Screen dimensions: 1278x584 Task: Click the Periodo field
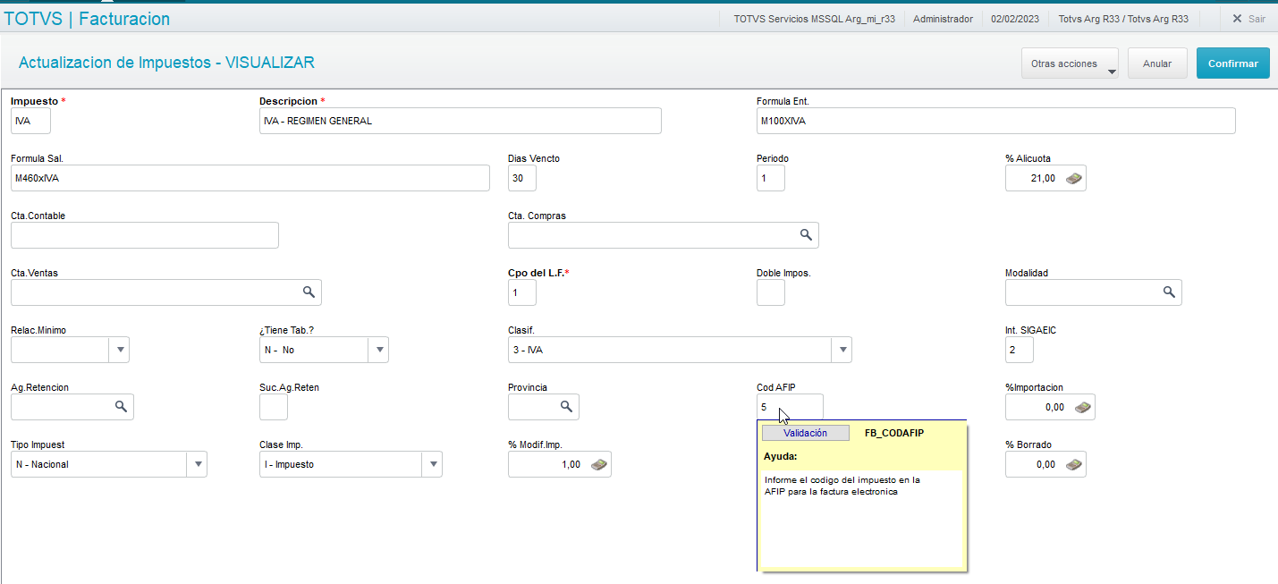click(x=771, y=178)
